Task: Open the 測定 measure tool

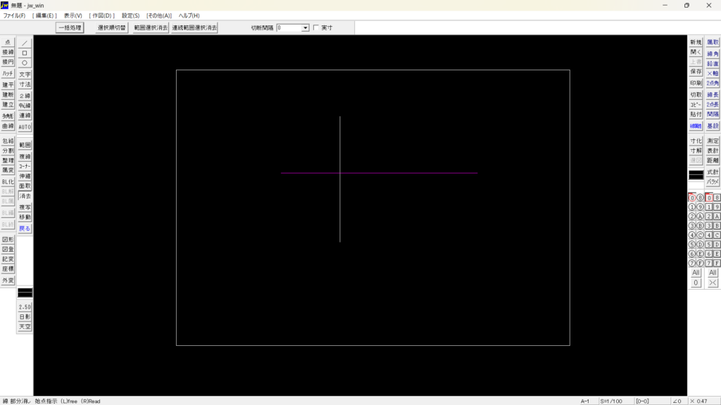Action: pyautogui.click(x=713, y=141)
